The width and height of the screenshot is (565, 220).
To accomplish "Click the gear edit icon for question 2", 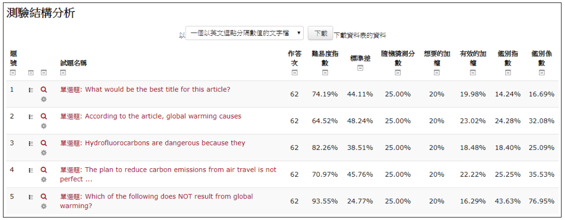I will [x=44, y=126].
